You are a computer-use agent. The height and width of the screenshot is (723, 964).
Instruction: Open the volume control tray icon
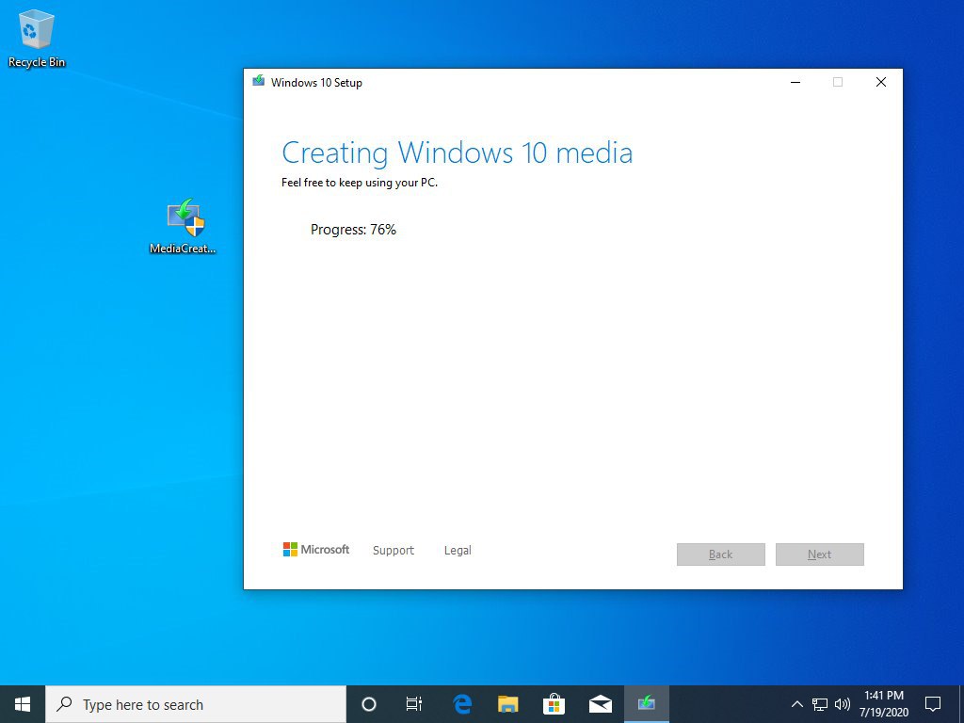click(843, 704)
